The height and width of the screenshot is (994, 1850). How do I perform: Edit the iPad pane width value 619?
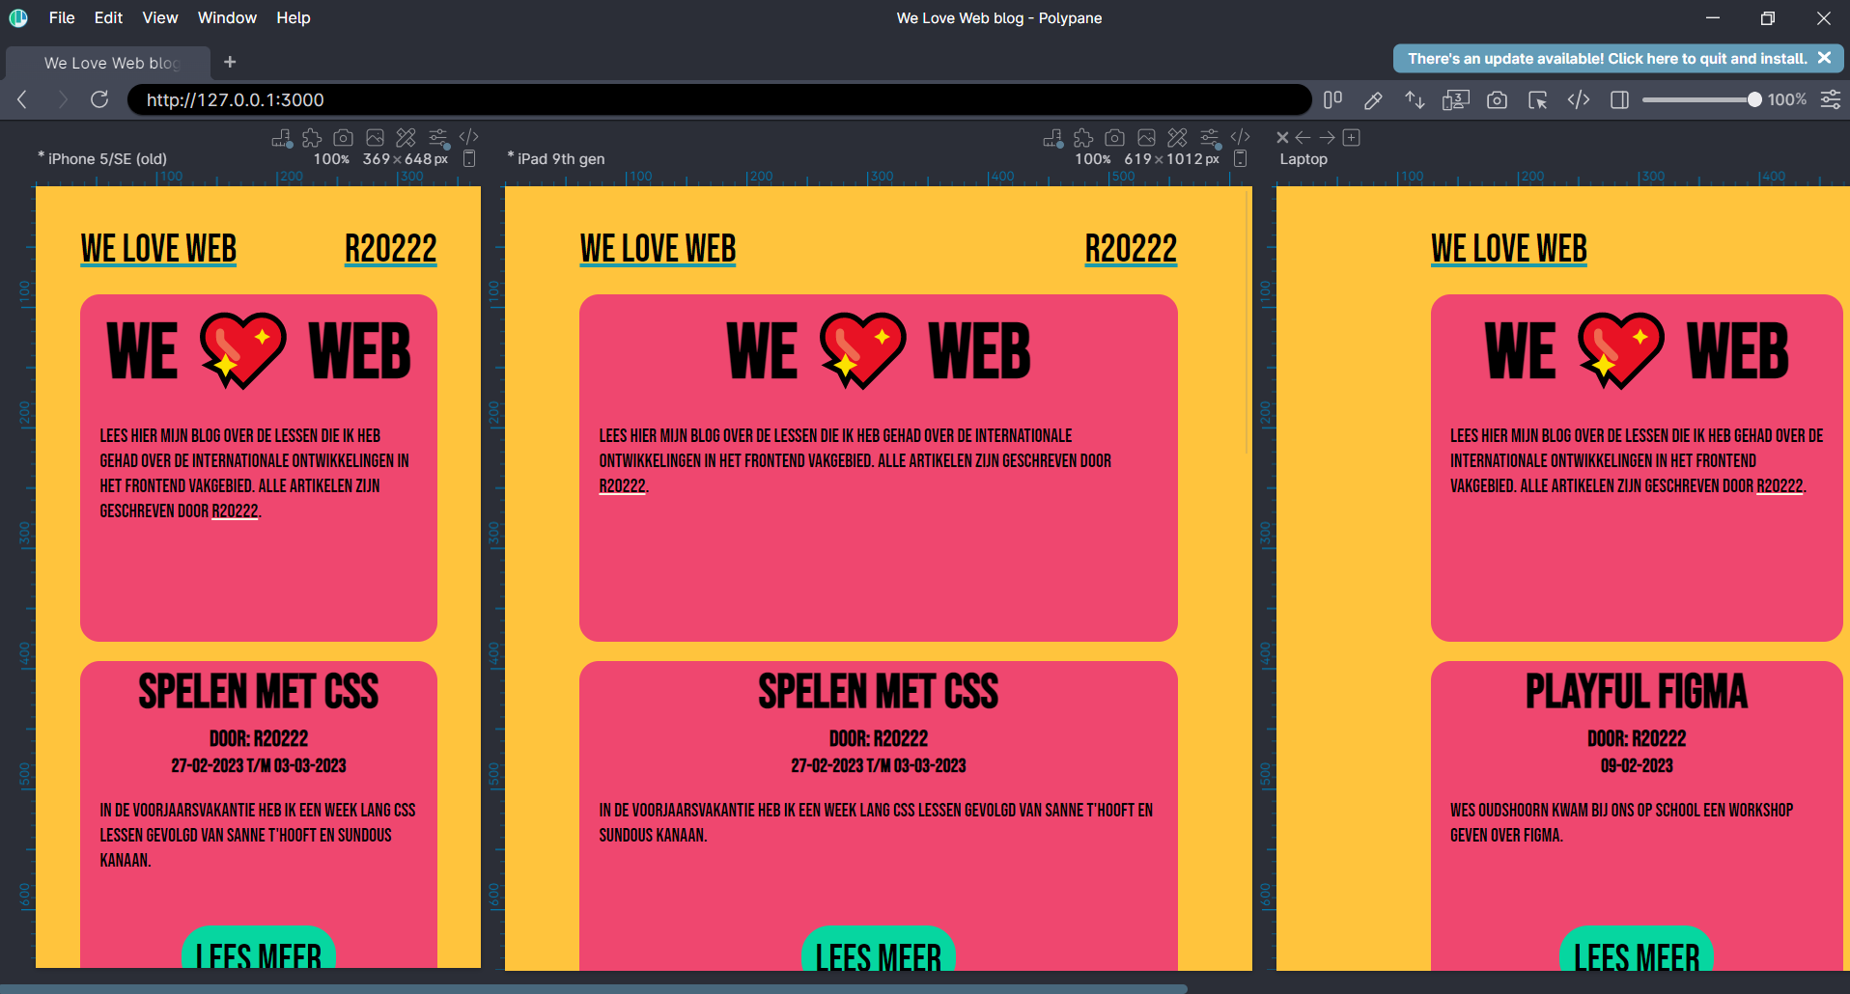(x=1138, y=159)
